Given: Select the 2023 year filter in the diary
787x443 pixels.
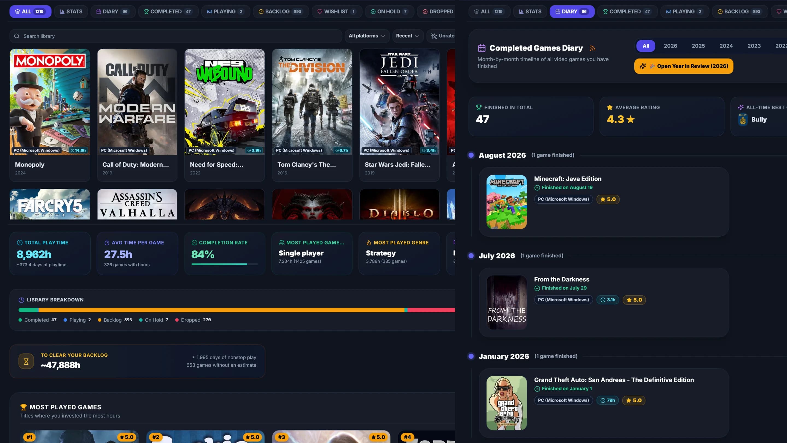Looking at the screenshot, I should [x=754, y=46].
